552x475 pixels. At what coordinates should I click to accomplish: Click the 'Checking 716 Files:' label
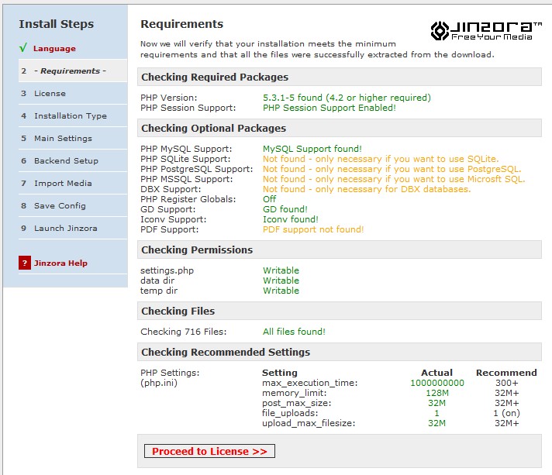(x=184, y=332)
